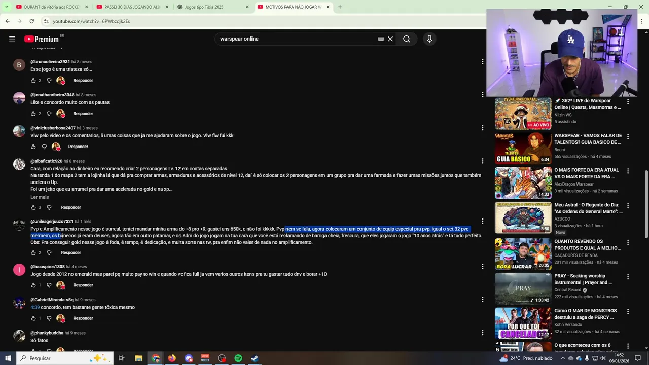Open more options for @brunooliveira3931's comment
649x365 pixels.
click(482, 62)
